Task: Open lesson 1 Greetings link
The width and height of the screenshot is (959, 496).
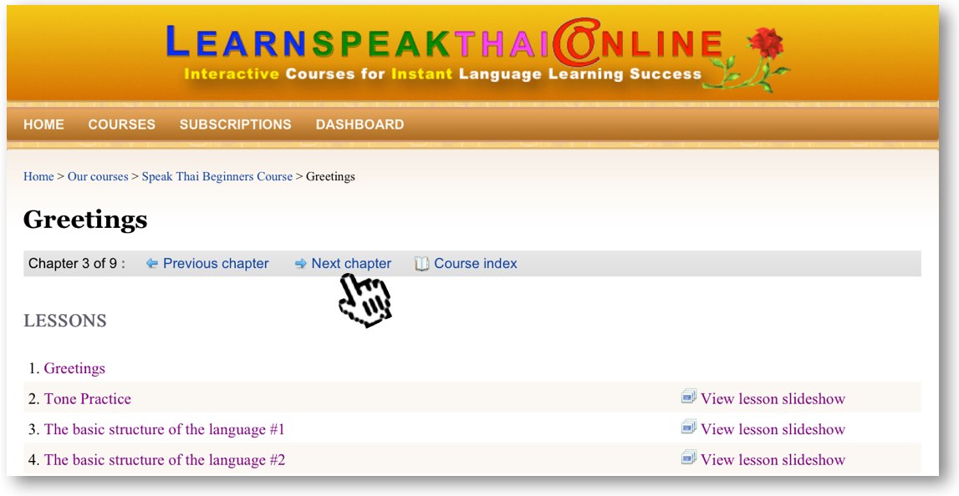Action: [x=74, y=368]
